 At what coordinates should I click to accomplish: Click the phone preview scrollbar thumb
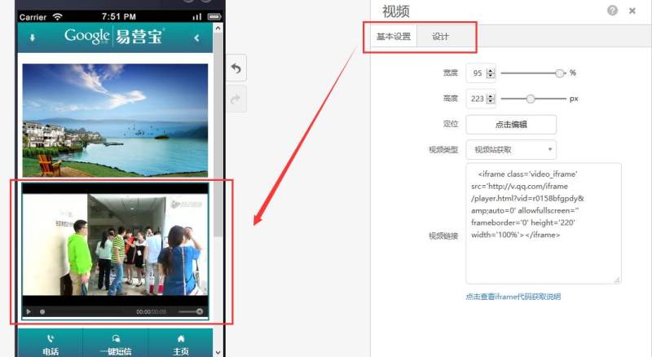click(x=218, y=134)
